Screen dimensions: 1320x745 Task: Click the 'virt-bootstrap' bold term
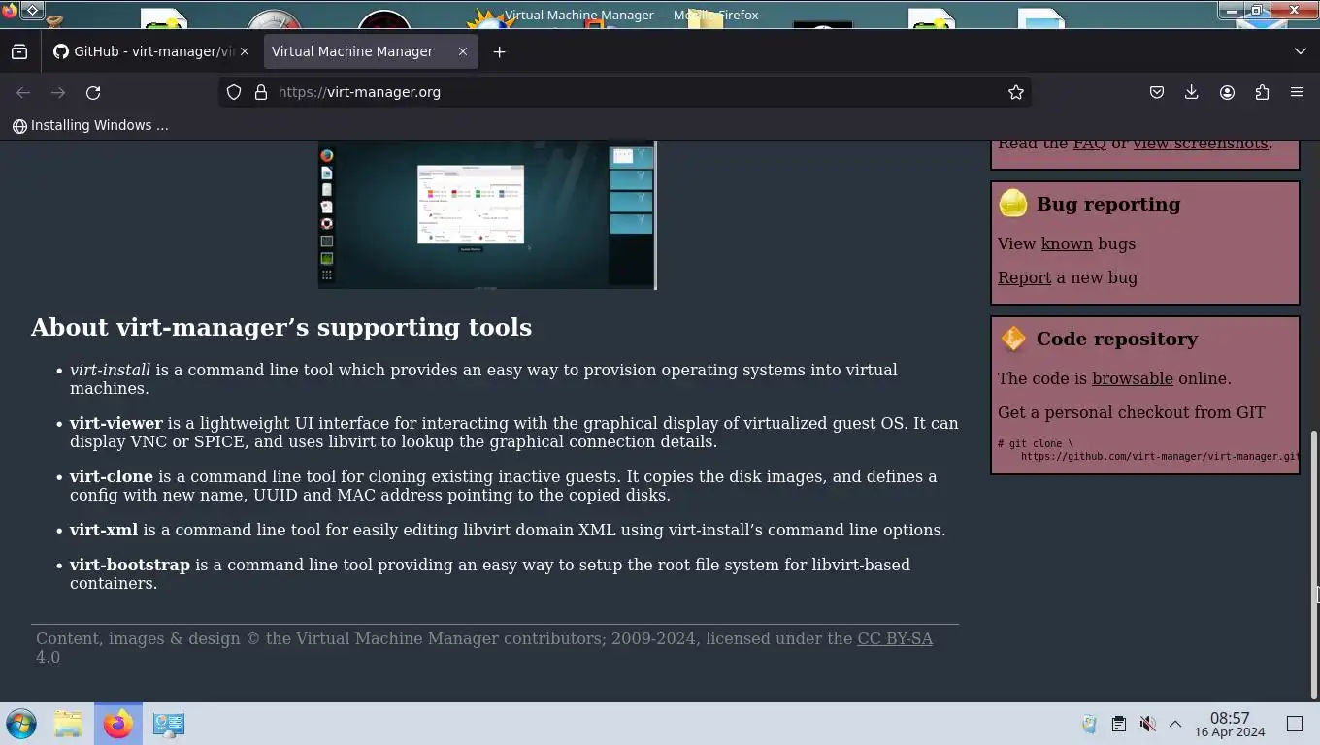[130, 565]
